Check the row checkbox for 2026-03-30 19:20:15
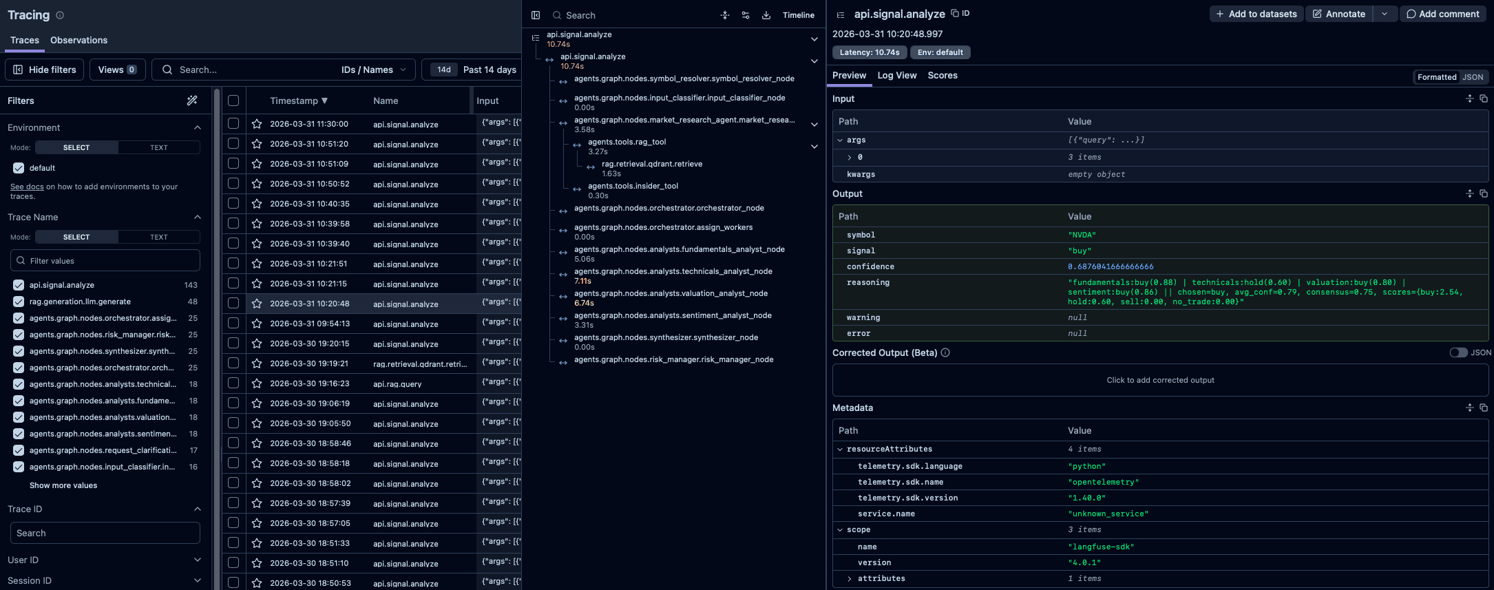Viewport: 1494px width, 590px height. [x=233, y=343]
